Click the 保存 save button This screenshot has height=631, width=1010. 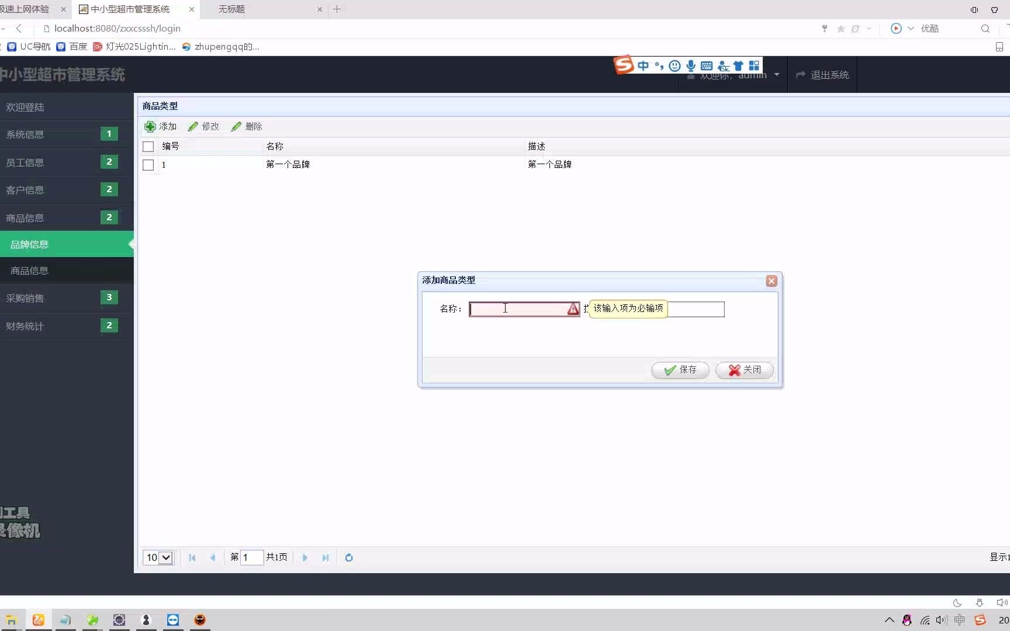[x=680, y=370]
